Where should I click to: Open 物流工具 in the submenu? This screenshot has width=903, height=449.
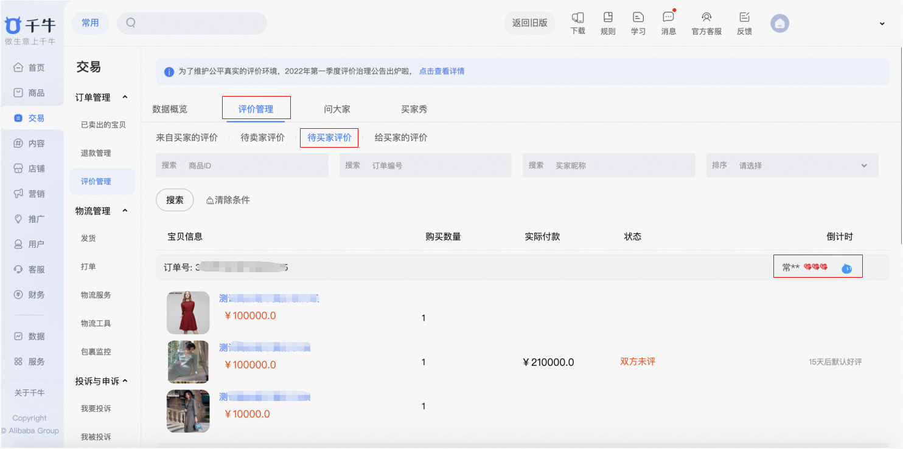tap(96, 323)
